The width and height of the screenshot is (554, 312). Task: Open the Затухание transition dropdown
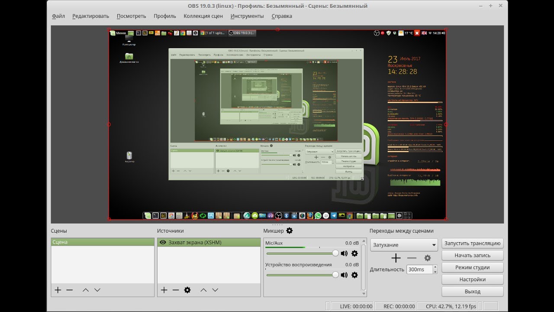pyautogui.click(x=404, y=245)
